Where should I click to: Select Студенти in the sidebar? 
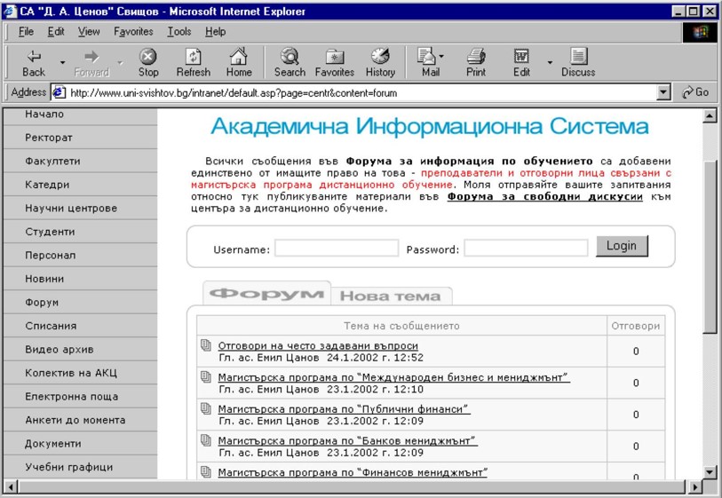pyautogui.click(x=51, y=232)
